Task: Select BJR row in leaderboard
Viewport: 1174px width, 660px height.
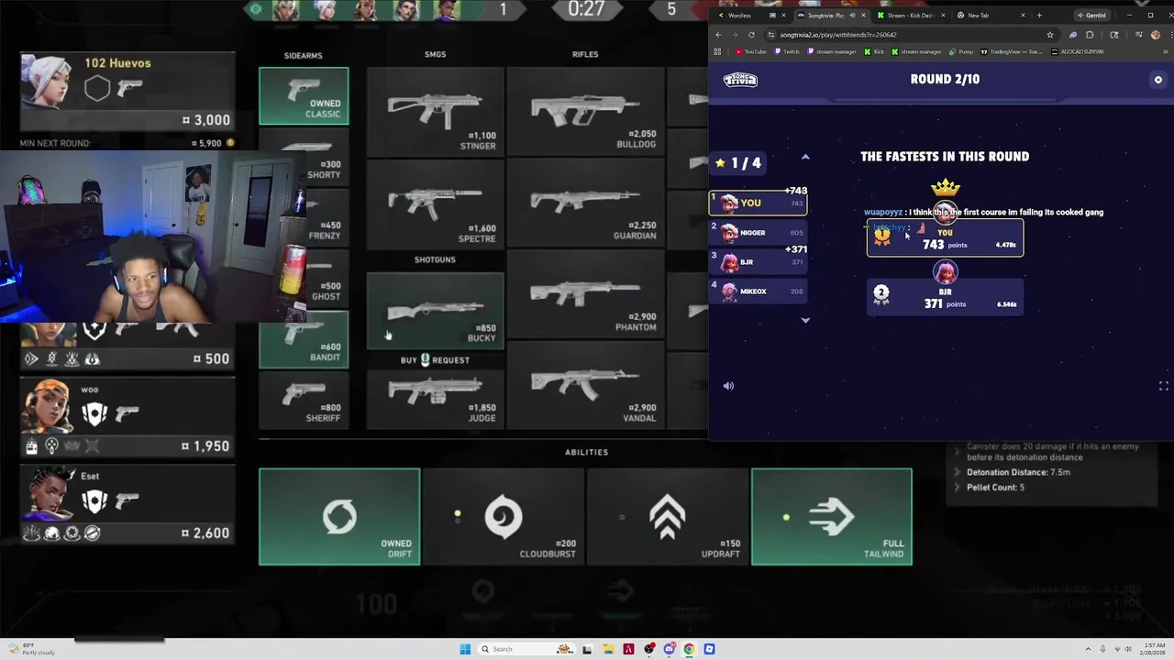Action: [x=758, y=262]
